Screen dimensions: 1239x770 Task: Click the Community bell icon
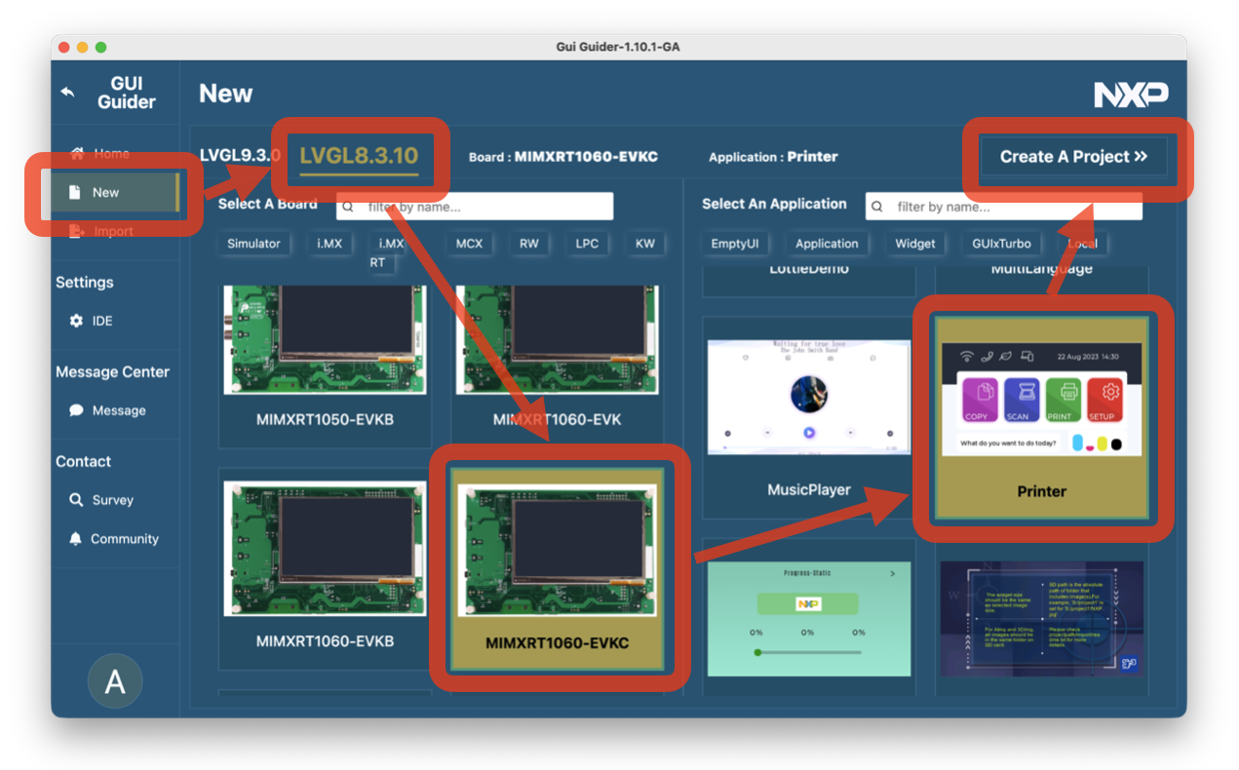tap(76, 539)
